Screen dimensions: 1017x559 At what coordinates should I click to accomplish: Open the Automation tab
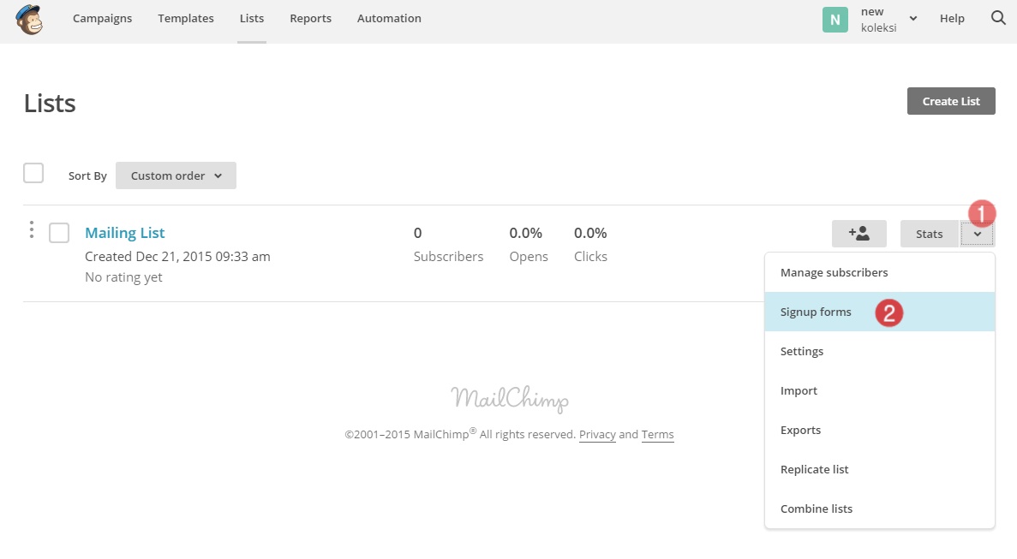(x=389, y=18)
